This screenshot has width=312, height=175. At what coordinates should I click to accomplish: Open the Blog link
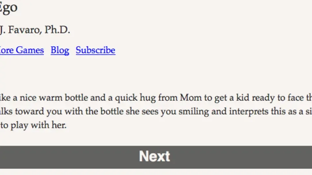pyautogui.click(x=60, y=50)
